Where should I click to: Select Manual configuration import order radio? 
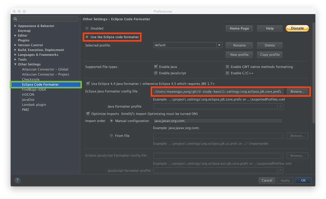(x=111, y=121)
